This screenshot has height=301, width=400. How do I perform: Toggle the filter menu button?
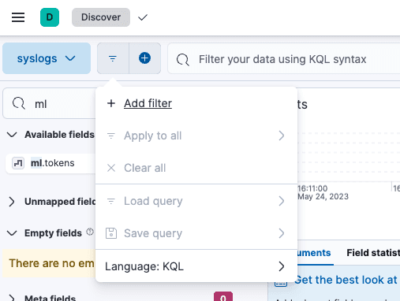point(113,58)
